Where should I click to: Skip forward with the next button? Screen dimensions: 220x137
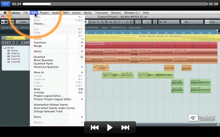125,127
